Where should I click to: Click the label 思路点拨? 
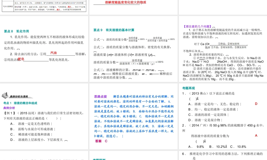[100, 97]
